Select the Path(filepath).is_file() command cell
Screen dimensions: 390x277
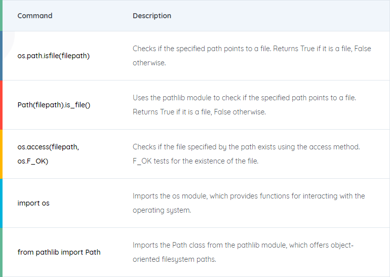(x=54, y=105)
